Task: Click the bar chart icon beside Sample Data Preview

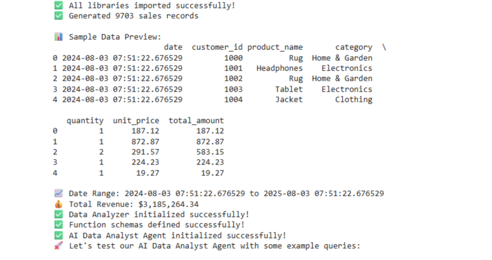Action: tap(58, 37)
